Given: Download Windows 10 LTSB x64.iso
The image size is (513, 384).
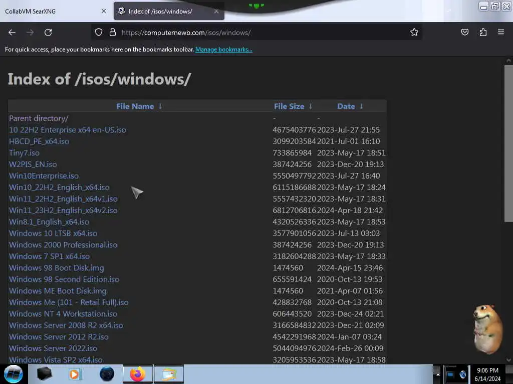Looking at the screenshot, I should (53, 233).
